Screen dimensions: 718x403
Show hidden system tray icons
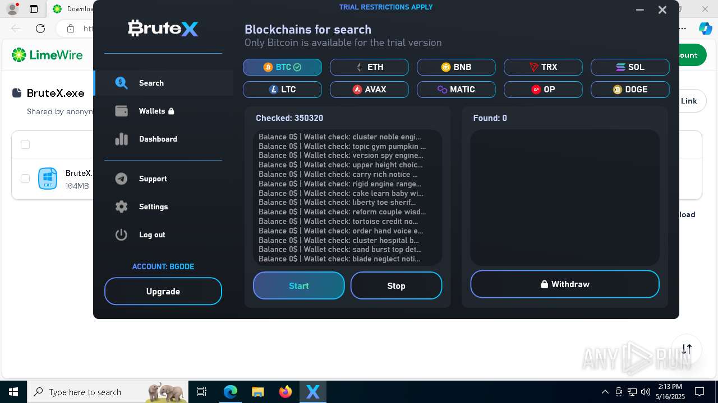tap(605, 392)
